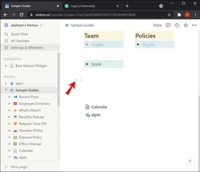Open Sample Guides in the sidebar

coord(27,90)
